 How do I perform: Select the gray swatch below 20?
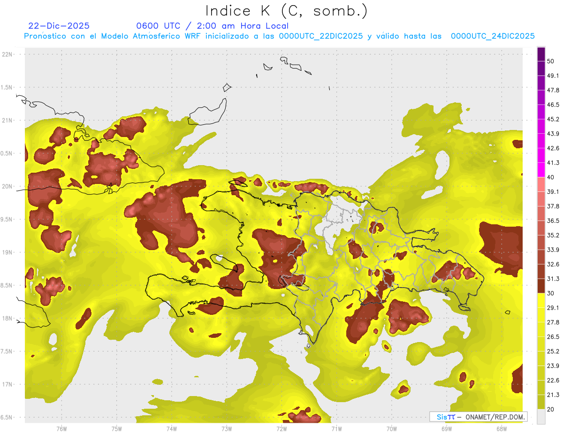(x=541, y=416)
